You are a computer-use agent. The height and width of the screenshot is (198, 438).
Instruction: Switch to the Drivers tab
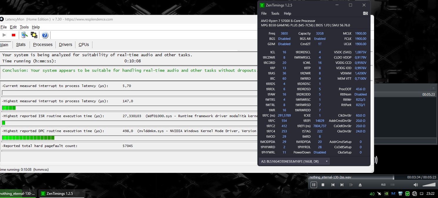[x=65, y=45]
